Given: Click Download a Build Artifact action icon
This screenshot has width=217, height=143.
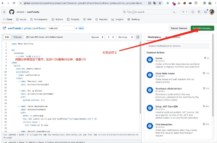Looking at the screenshot, I should [150, 90].
